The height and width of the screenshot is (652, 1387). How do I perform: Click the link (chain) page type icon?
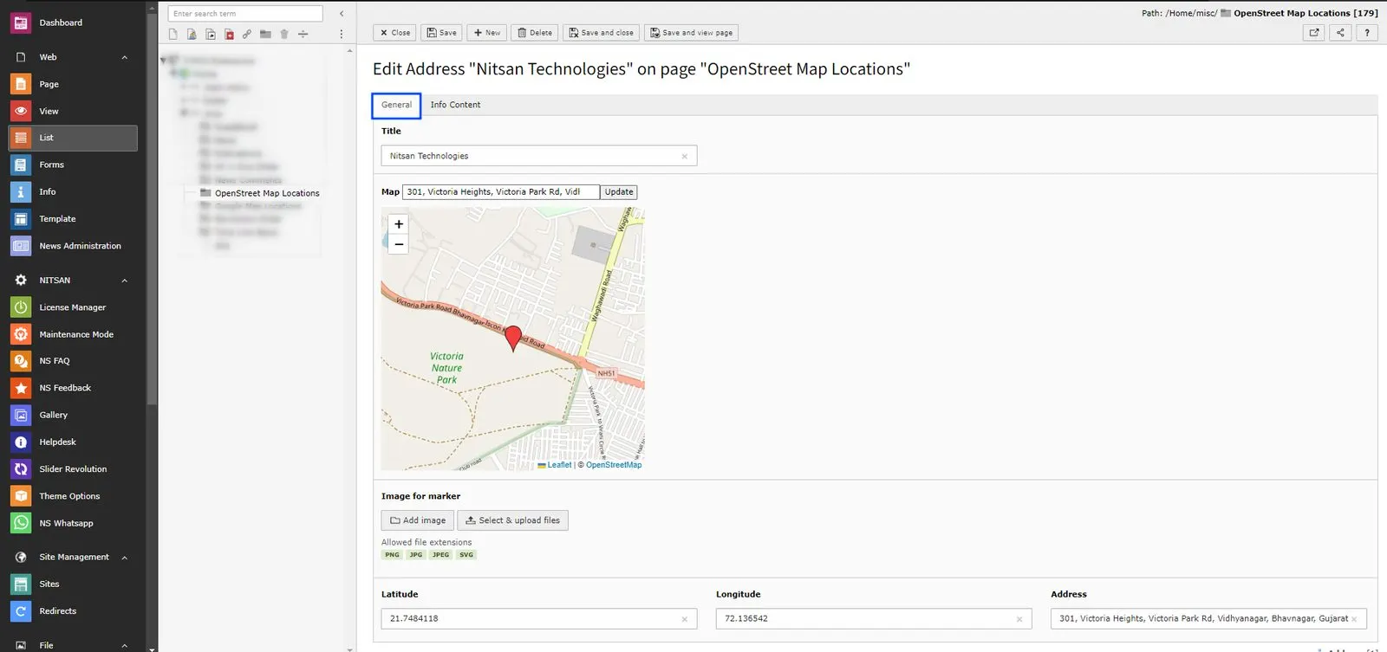tap(247, 35)
